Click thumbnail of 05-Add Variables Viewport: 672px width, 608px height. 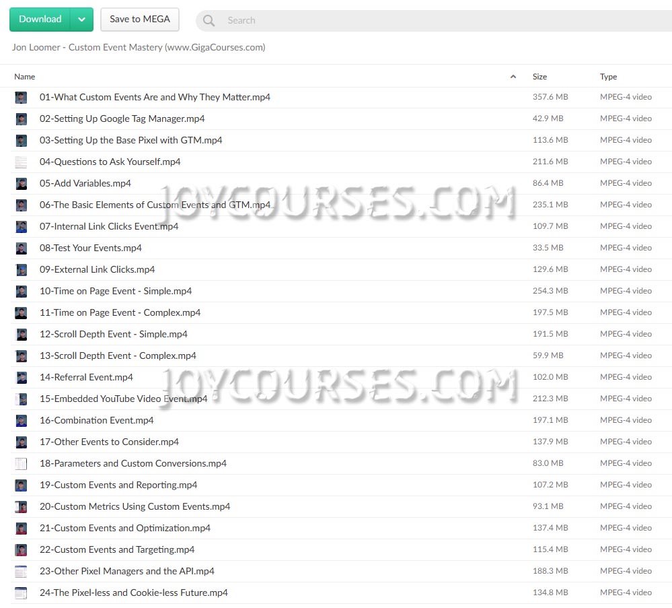pyautogui.click(x=21, y=184)
